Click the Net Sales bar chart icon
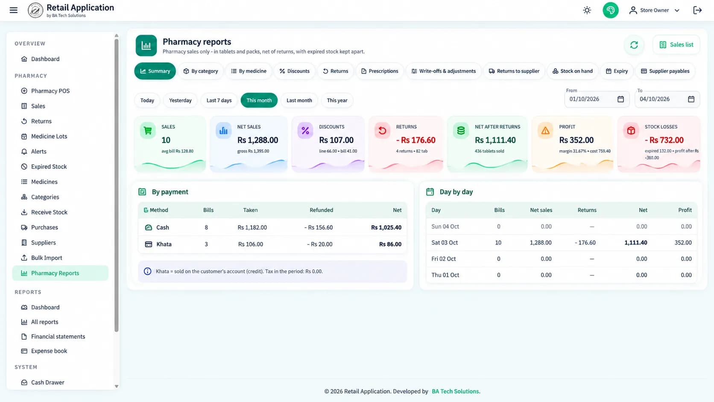The image size is (714, 402). (223, 131)
